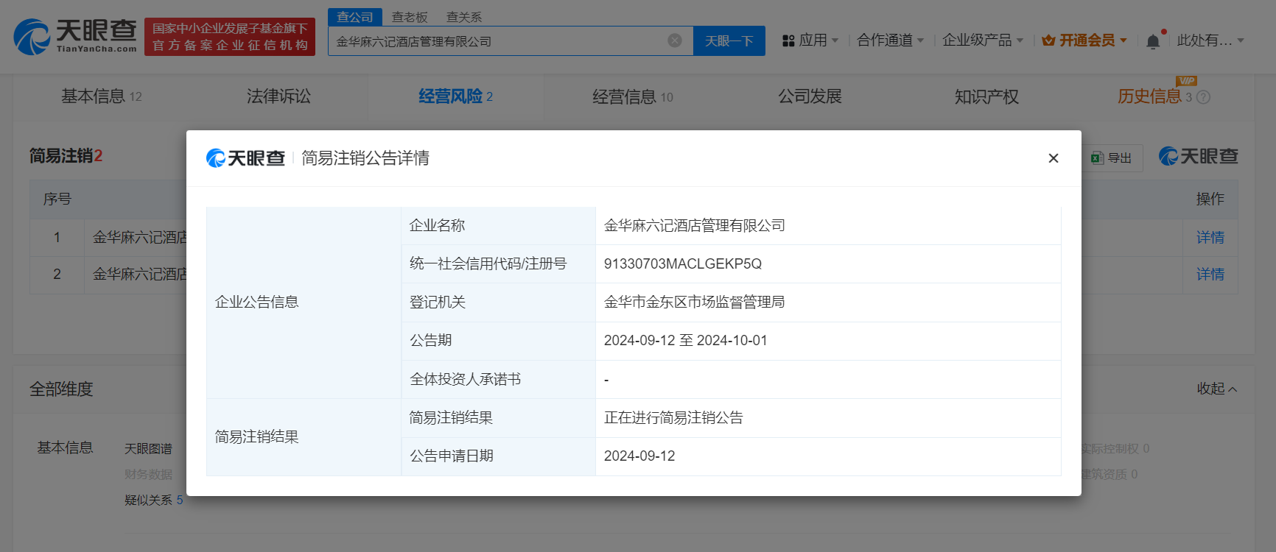1276x552 pixels.
Task: Switch to the 查关系 search tab
Action: click(x=464, y=17)
